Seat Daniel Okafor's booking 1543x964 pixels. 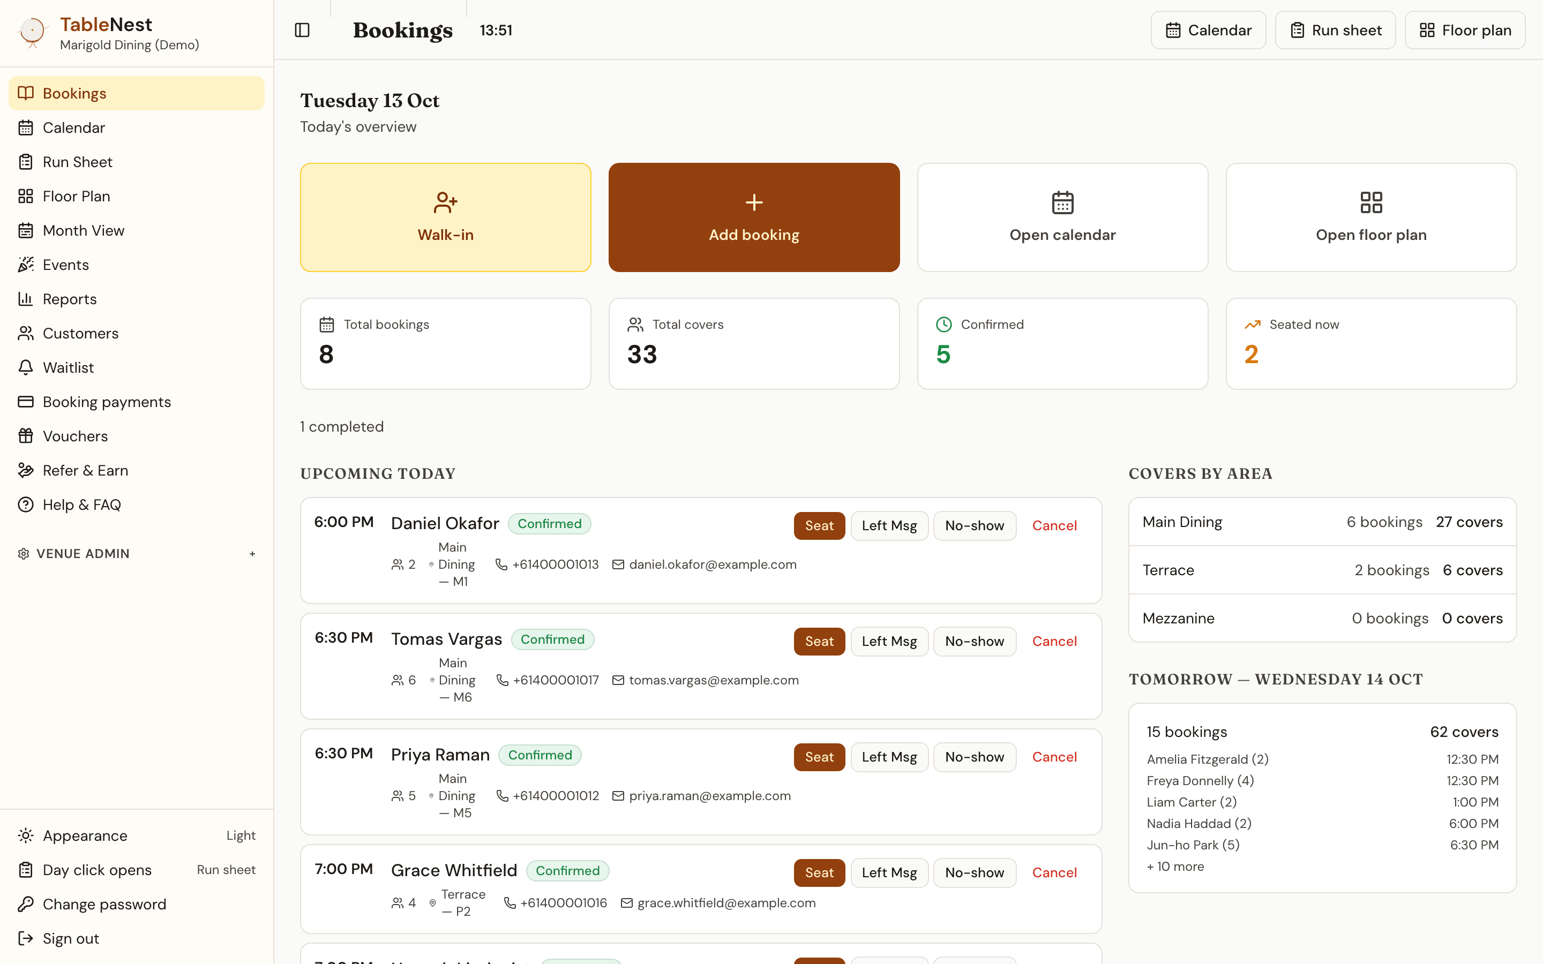click(x=819, y=525)
